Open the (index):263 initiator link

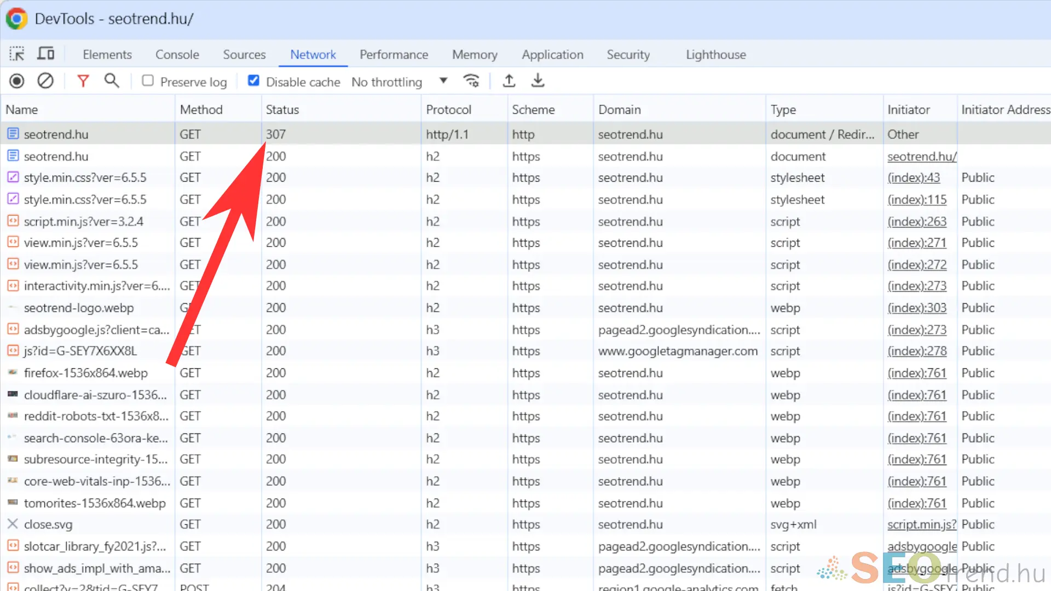917,222
